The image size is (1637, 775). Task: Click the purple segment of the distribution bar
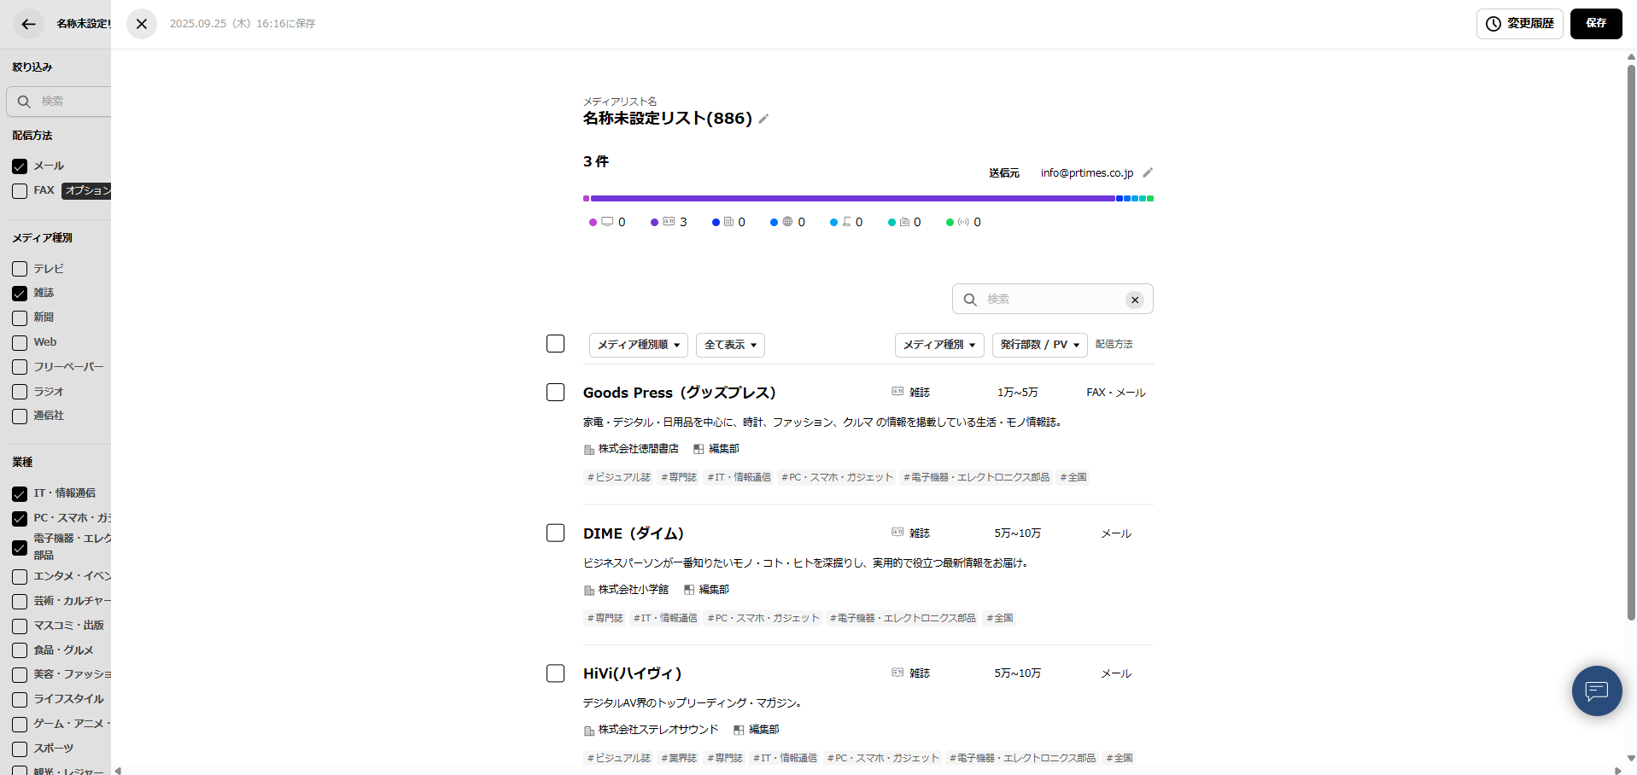(854, 198)
